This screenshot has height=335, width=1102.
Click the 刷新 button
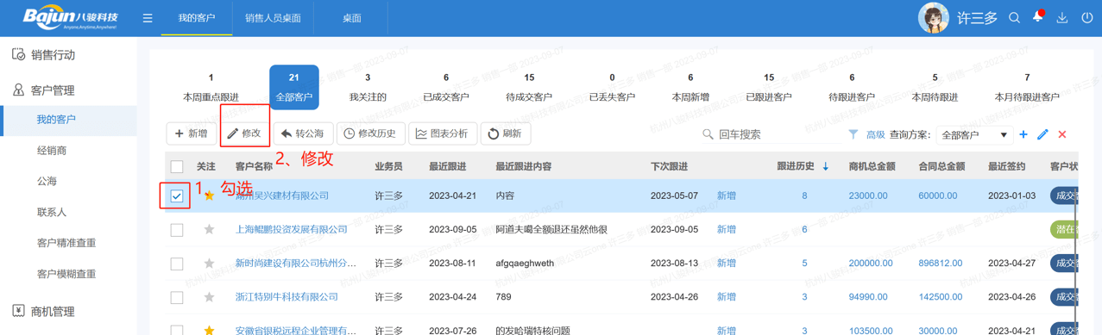point(505,134)
